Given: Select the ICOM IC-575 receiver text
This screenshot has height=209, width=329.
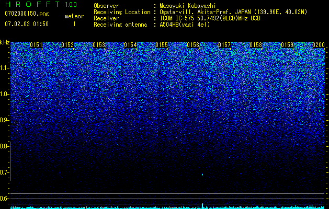Looking at the screenshot, I should 210,18.
